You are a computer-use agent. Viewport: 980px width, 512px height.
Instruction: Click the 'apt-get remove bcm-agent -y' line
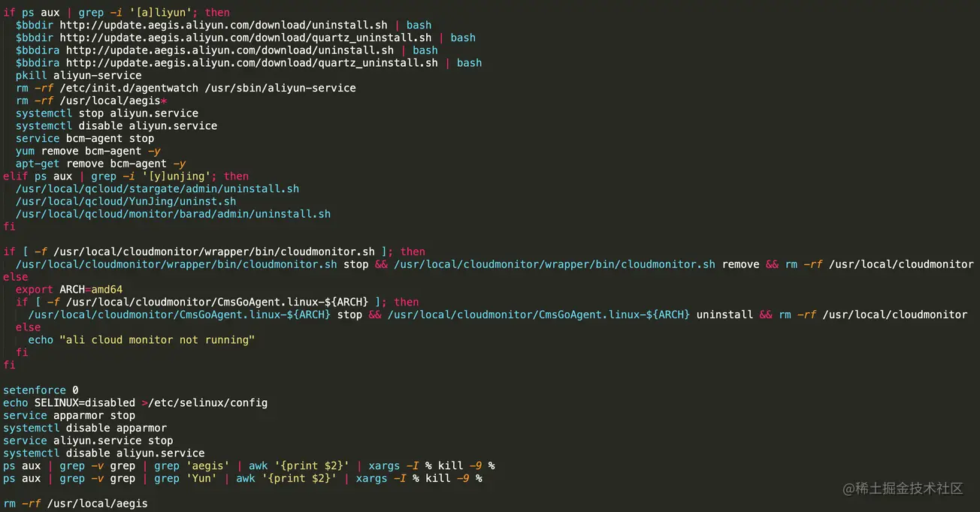pos(101,164)
